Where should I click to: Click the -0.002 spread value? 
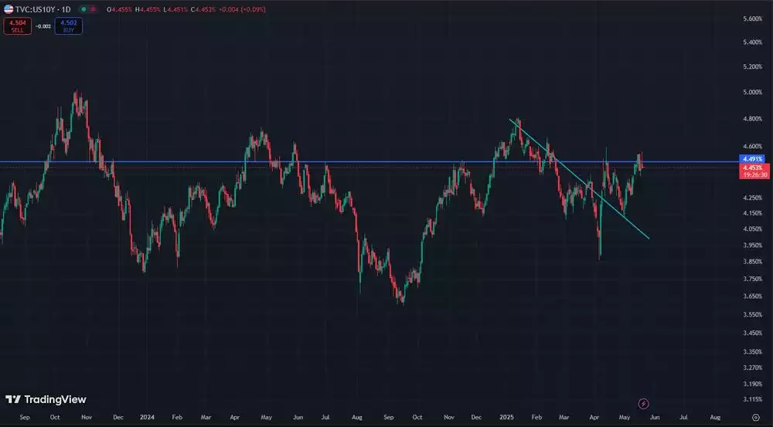[43, 26]
